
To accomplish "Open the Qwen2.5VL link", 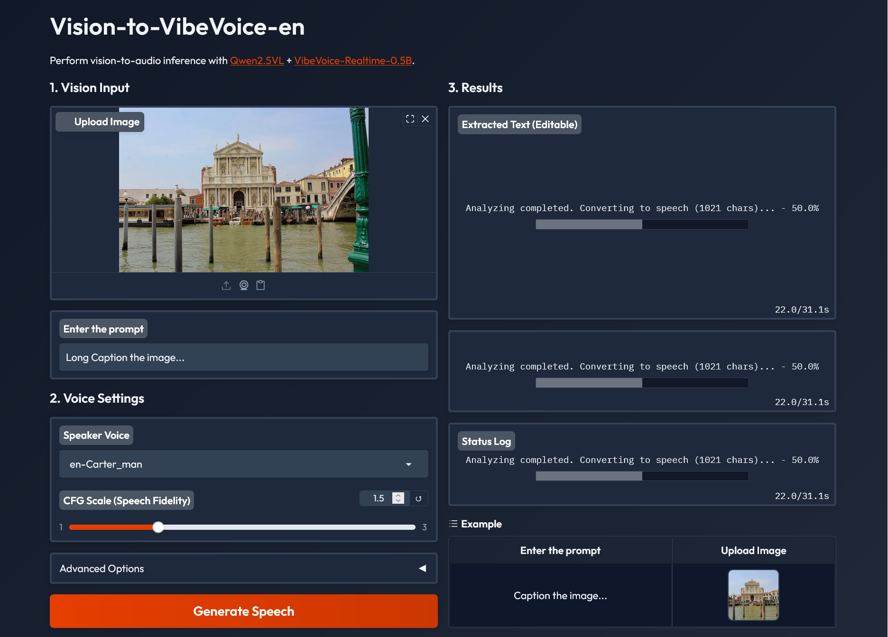I will pyautogui.click(x=257, y=61).
